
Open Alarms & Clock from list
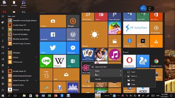tap(22, 85)
